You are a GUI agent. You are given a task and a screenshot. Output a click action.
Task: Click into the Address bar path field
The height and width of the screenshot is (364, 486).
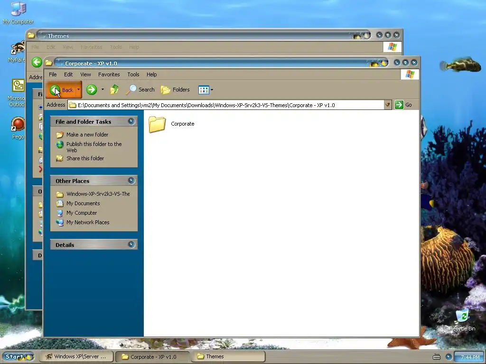pos(225,105)
